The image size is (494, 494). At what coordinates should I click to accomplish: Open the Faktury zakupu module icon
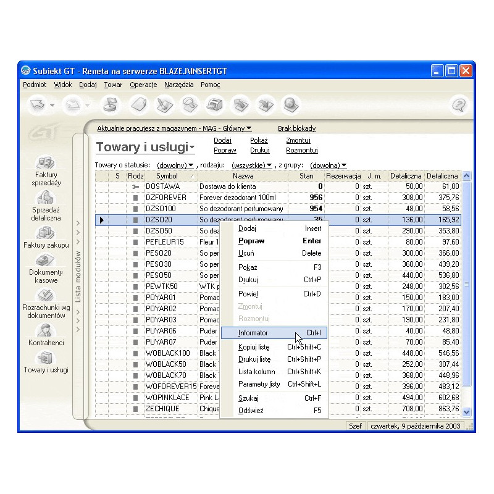[x=46, y=233]
